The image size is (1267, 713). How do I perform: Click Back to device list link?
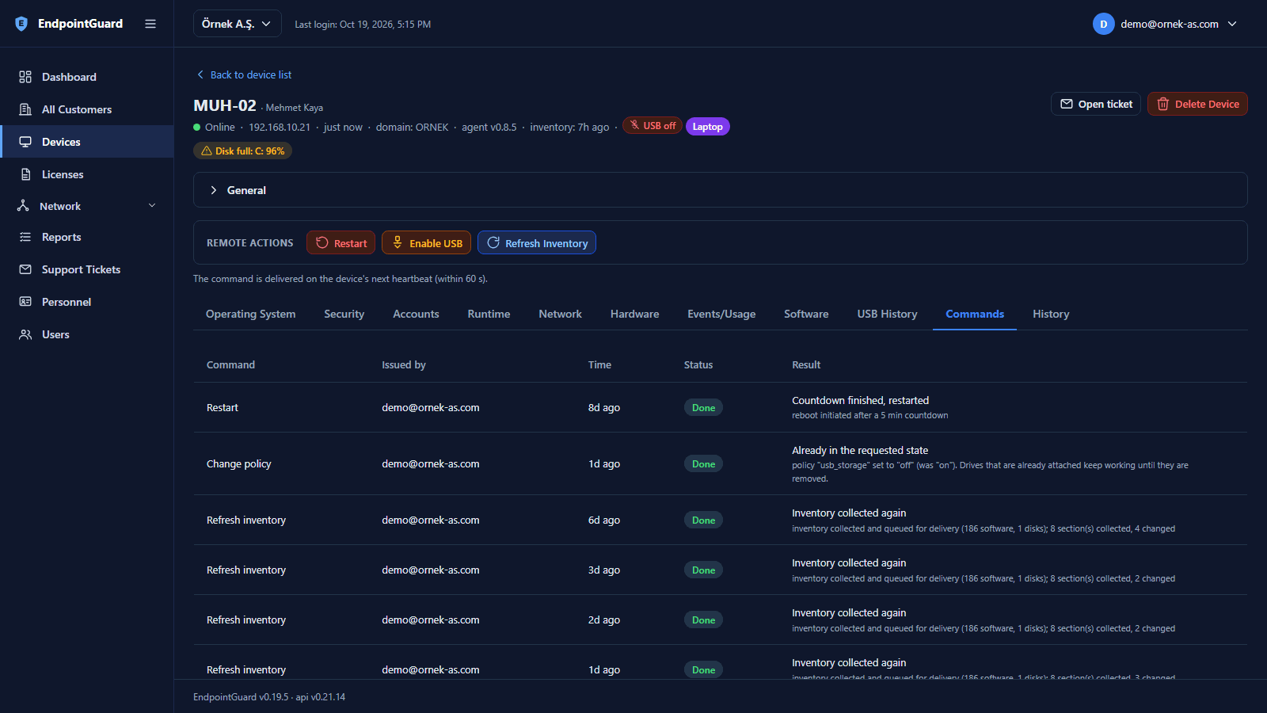click(x=244, y=74)
